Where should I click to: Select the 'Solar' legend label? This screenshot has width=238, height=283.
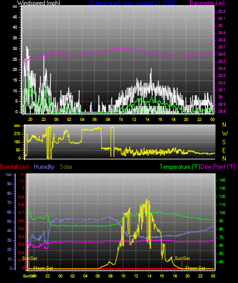[66, 167]
